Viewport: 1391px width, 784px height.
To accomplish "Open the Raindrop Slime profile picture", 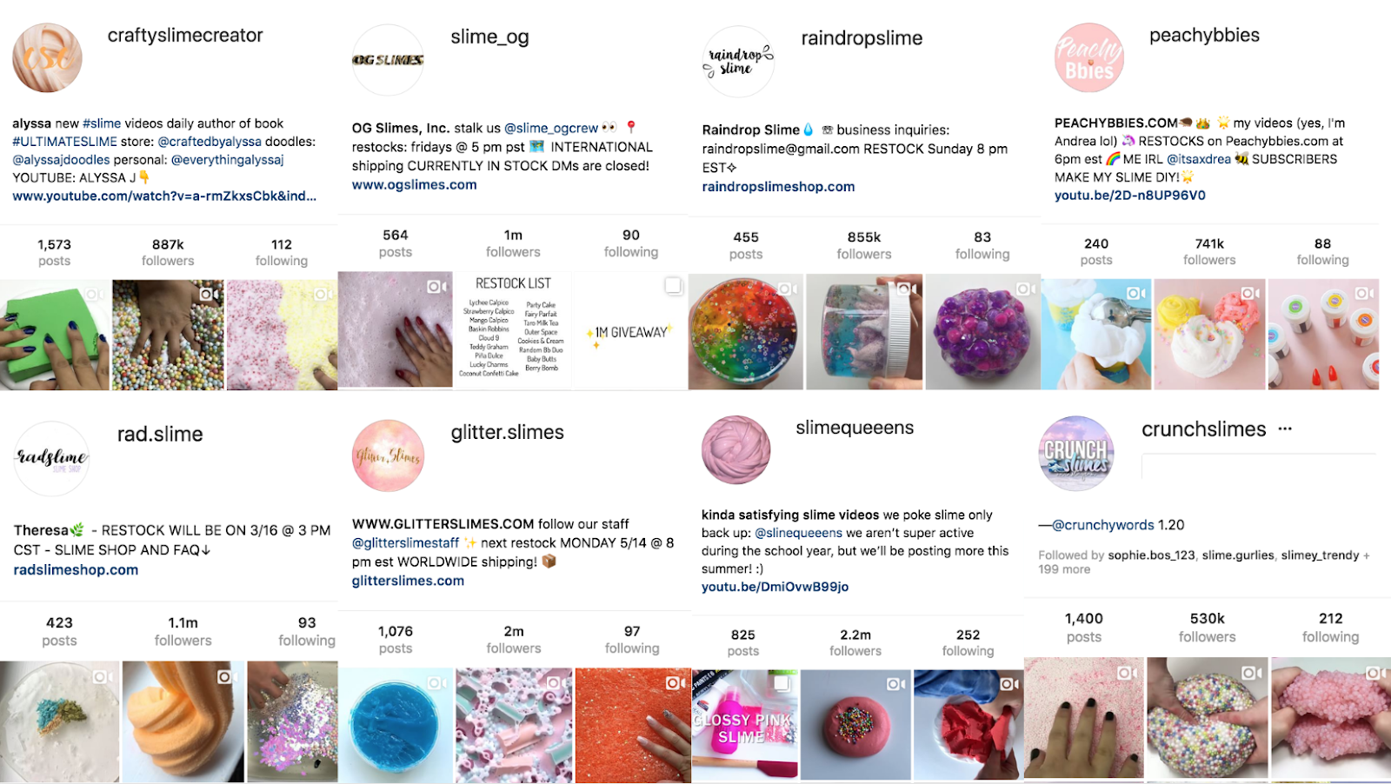I will (738, 61).
